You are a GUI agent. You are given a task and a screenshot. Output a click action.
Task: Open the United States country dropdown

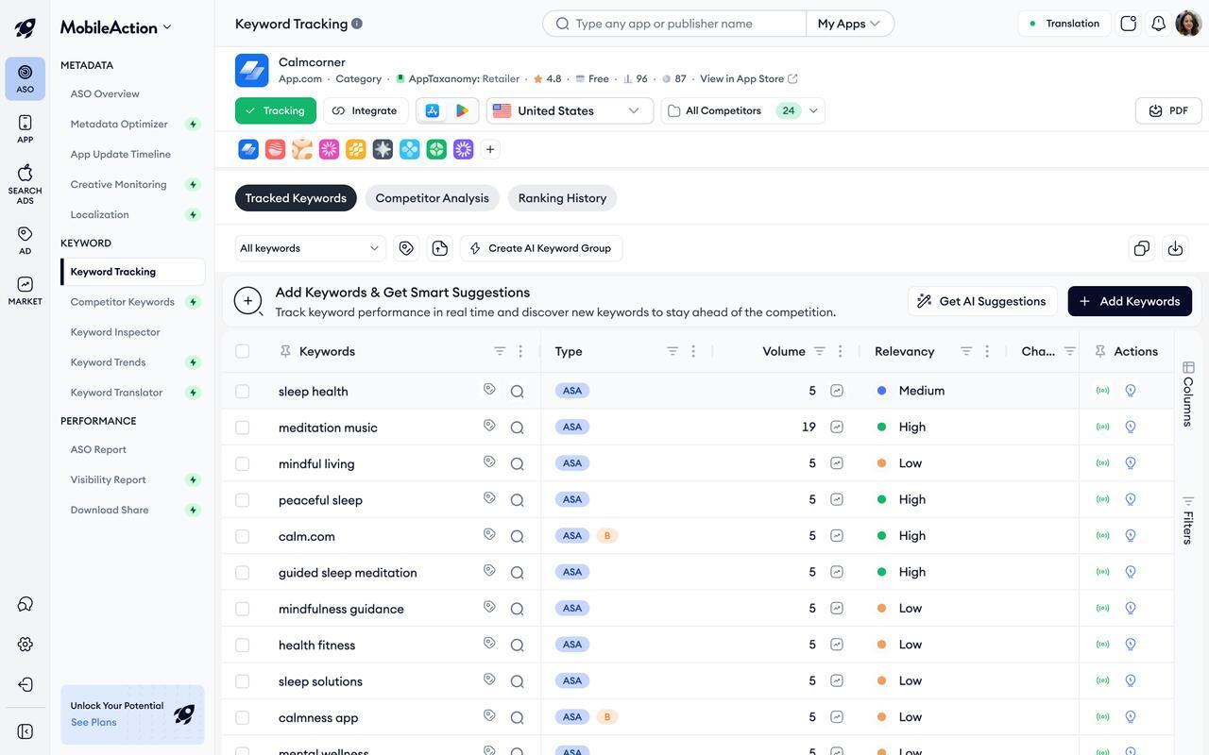tap(570, 110)
